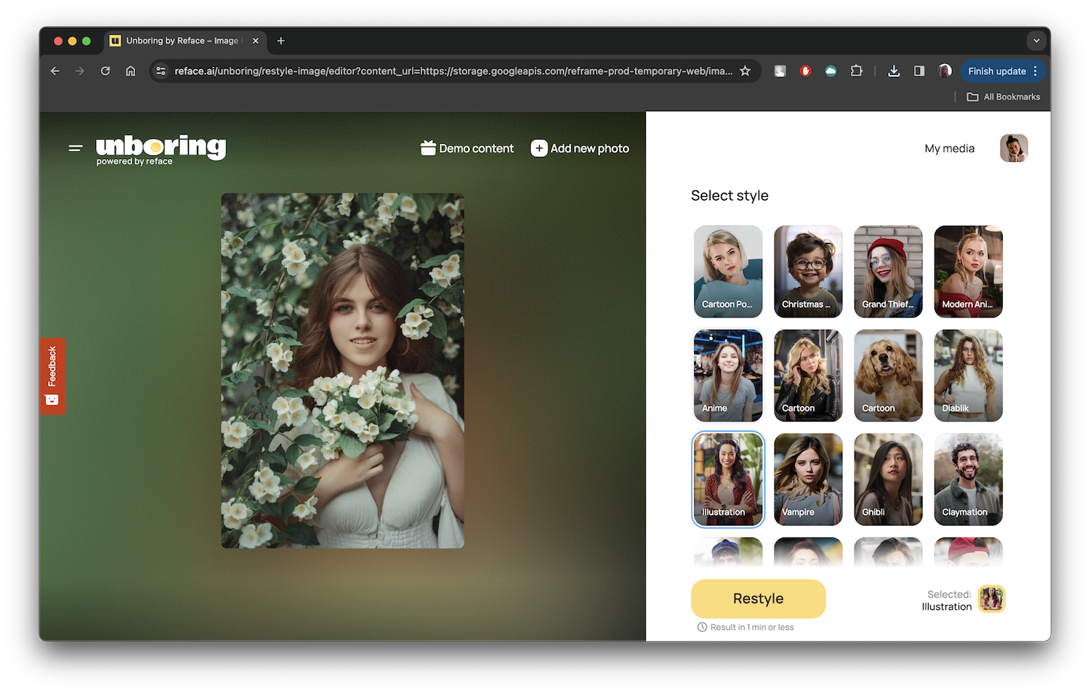The image size is (1090, 693).
Task: Open the Chrome profile avatar
Action: (945, 71)
